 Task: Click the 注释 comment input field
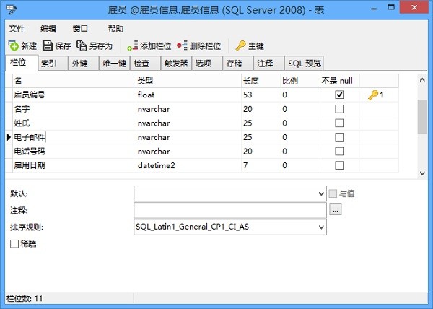click(x=230, y=210)
